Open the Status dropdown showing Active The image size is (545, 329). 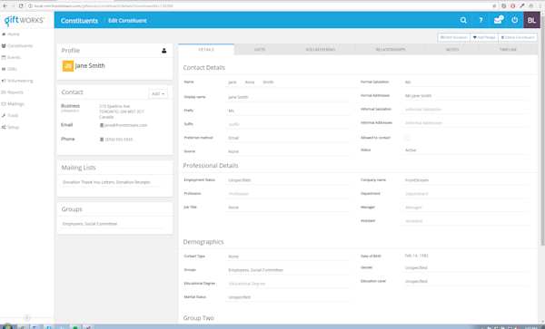465,150
